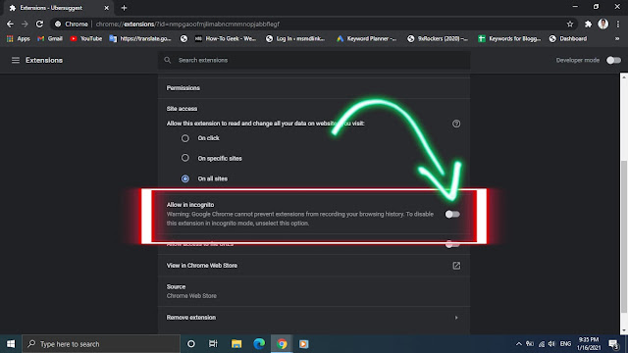
Task: Open the volume speaker tray icon
Action: [x=551, y=344]
